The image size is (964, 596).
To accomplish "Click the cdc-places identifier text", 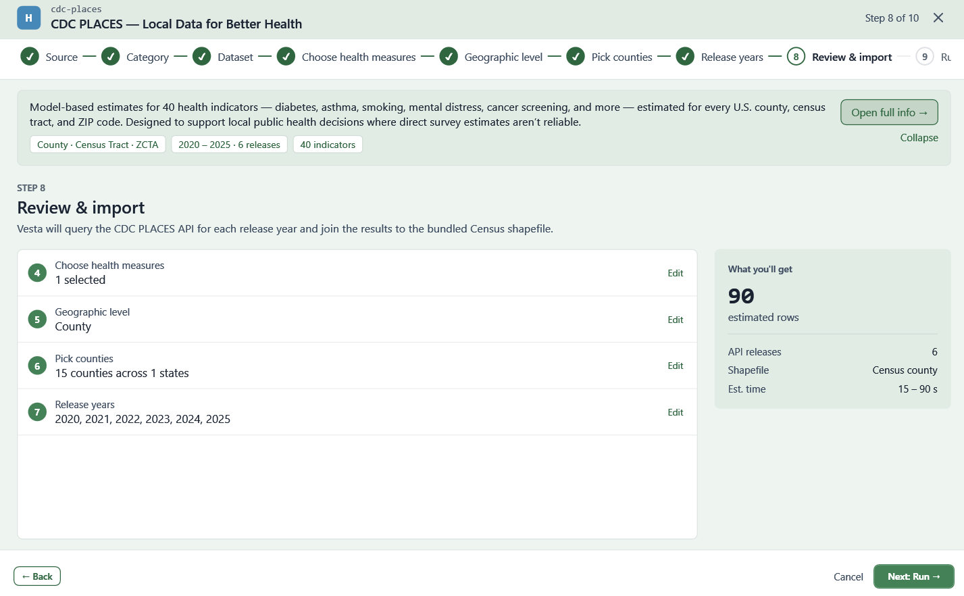I will click(x=76, y=9).
